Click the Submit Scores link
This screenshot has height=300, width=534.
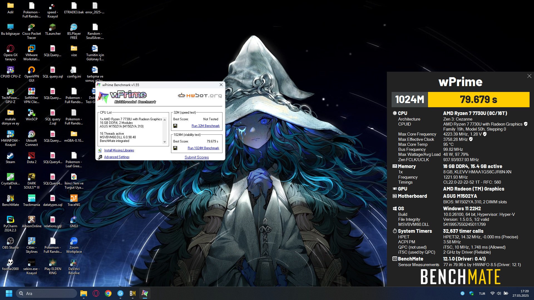(x=197, y=157)
